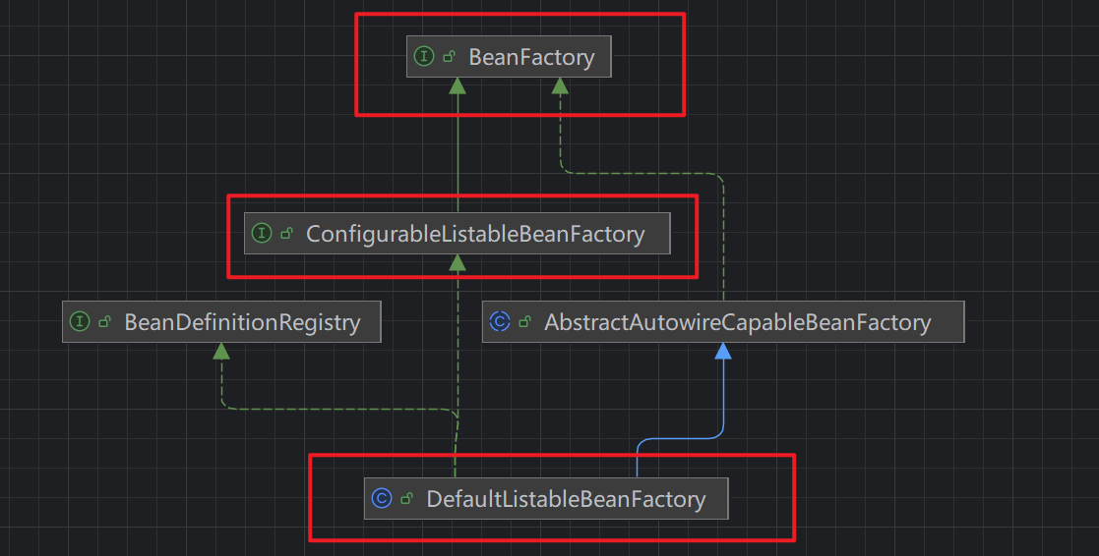Image resolution: width=1099 pixels, height=556 pixels.
Task: Select the BeanDefinitionRegistry node label
Action: point(242,322)
